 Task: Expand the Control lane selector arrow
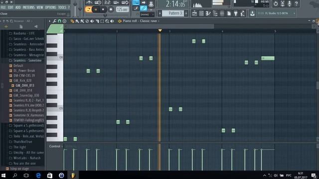[x=62, y=146]
